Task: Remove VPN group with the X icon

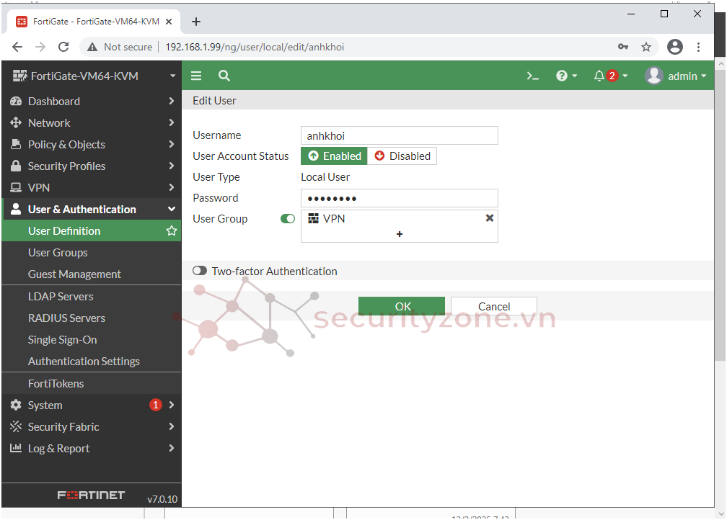Action: click(490, 218)
